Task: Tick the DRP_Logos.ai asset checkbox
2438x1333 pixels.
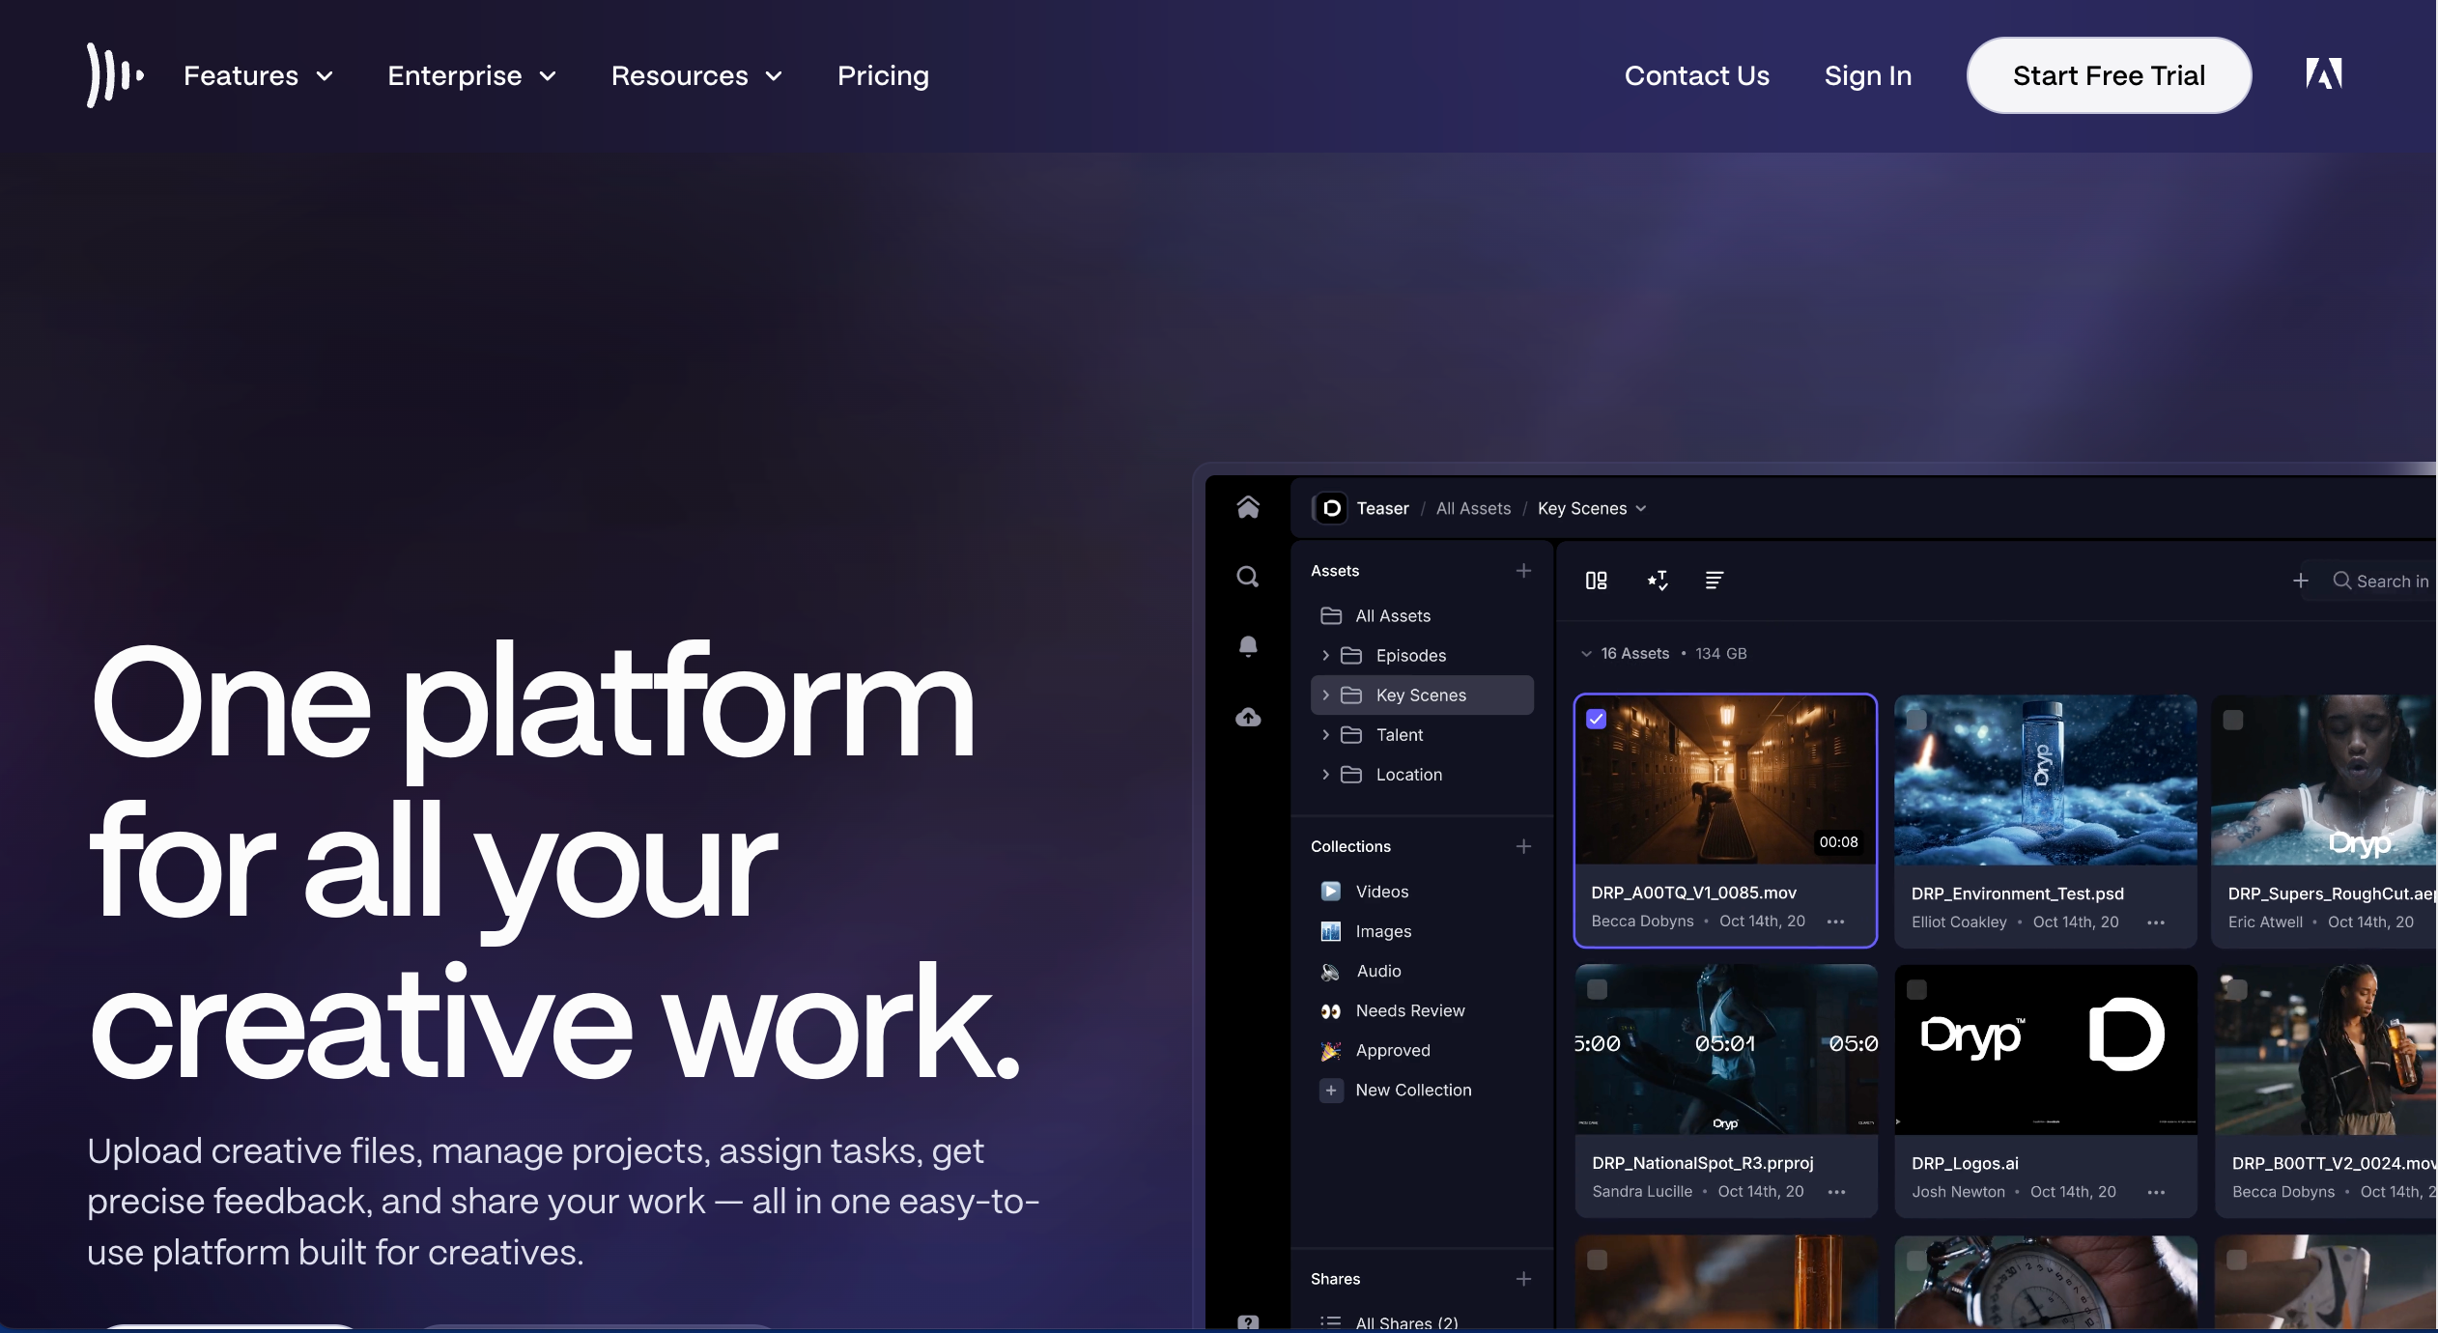Action: click(x=1916, y=989)
